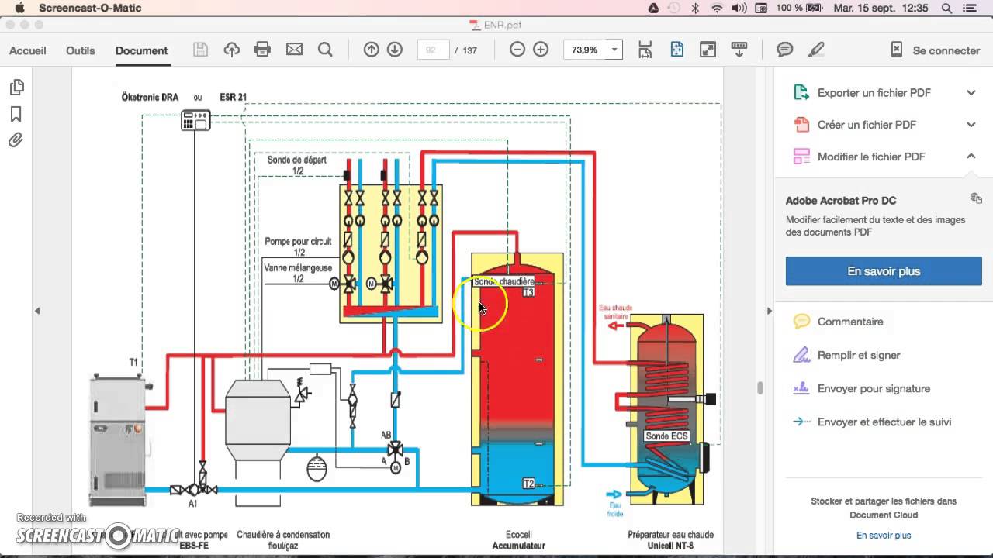The image size is (993, 558).
Task: Click the Bluetooth menu bar icon
Action: (x=696, y=8)
